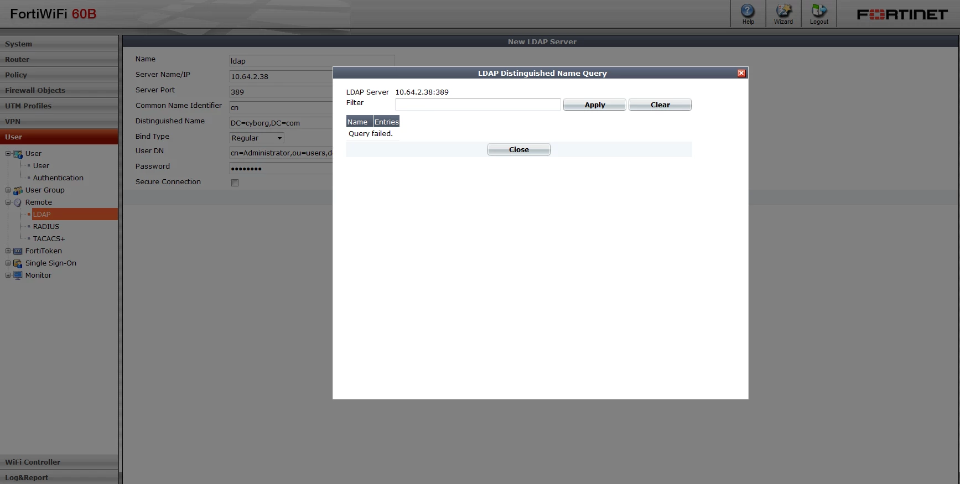960x484 pixels.
Task: Collapse the Remote tree node
Action: click(8, 202)
